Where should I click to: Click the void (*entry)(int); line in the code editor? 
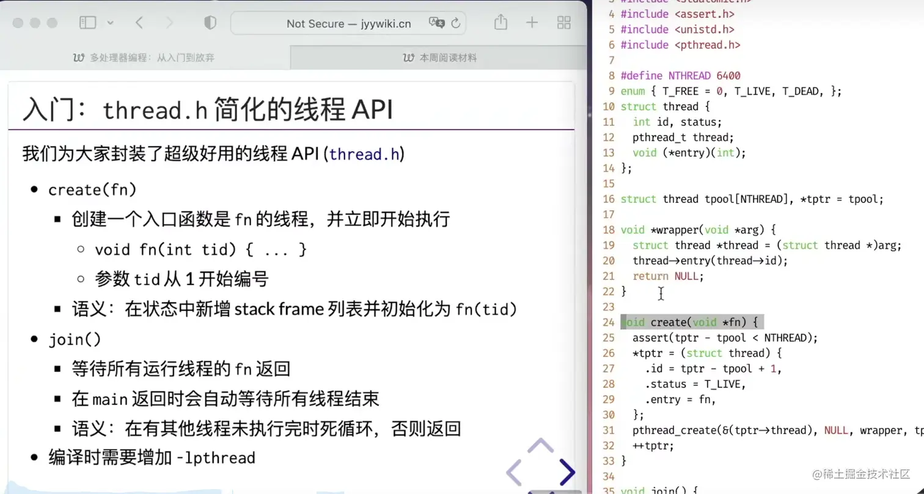[x=689, y=153]
